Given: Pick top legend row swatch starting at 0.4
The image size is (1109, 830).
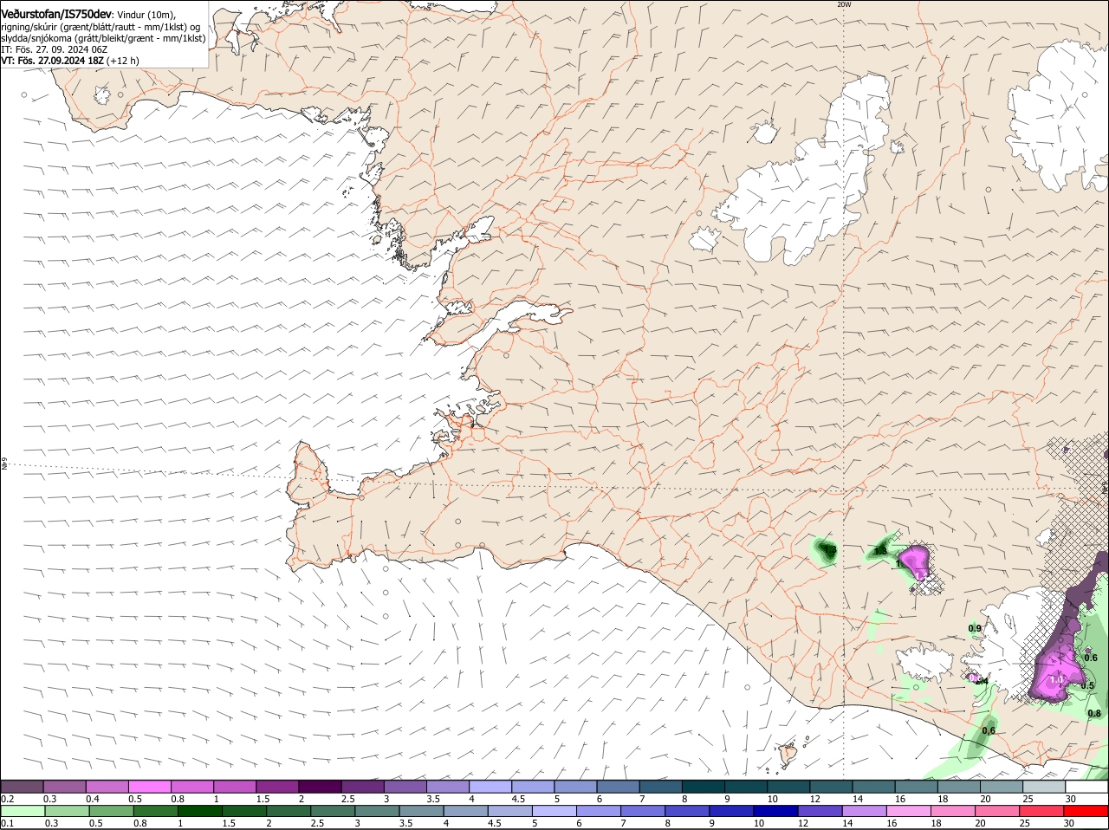Looking at the screenshot, I should click(107, 786).
